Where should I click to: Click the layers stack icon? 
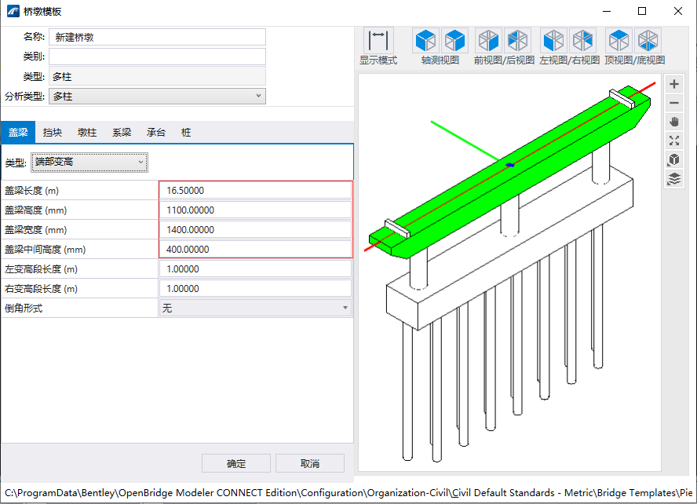pos(674,179)
